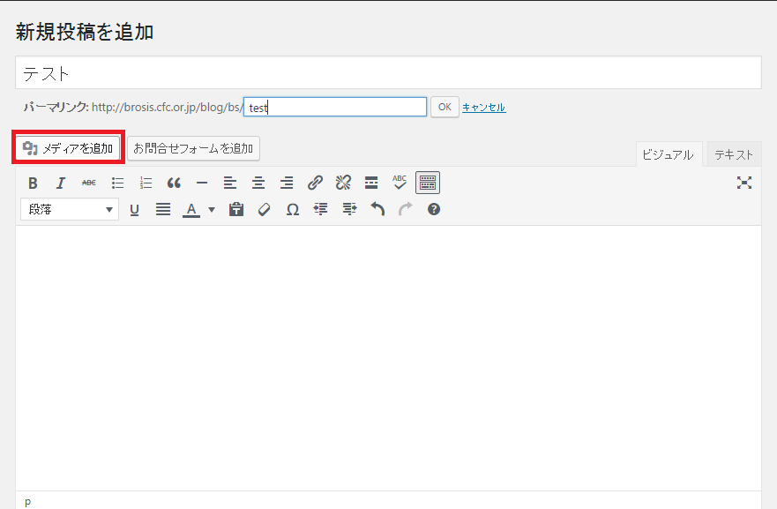777x509 pixels.
Task: Open the editor help question-mark icon
Action: [433, 210]
